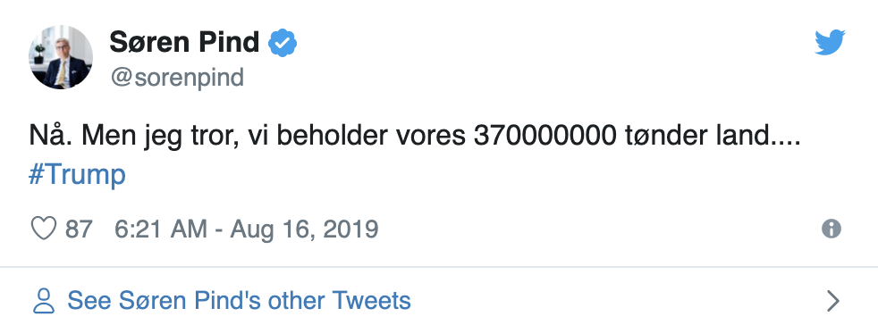Click the blue verified badge
Screen dimensions: 878x325
283,43
